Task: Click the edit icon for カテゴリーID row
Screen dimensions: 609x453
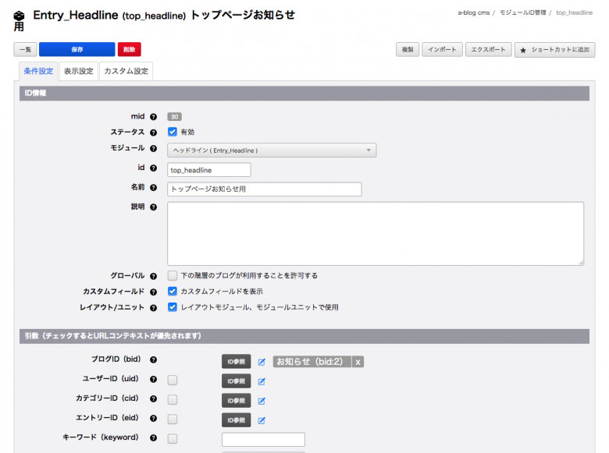Action: [x=262, y=401]
